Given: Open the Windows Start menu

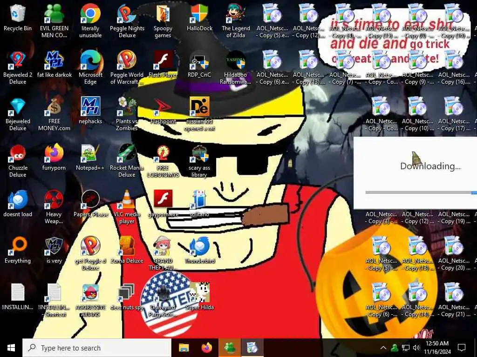Looking at the screenshot, I should tap(11, 348).
